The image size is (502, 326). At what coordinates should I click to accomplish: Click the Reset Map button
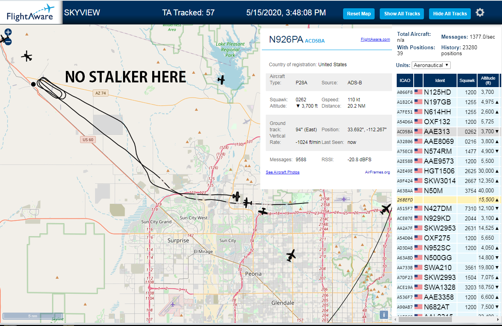coord(359,14)
